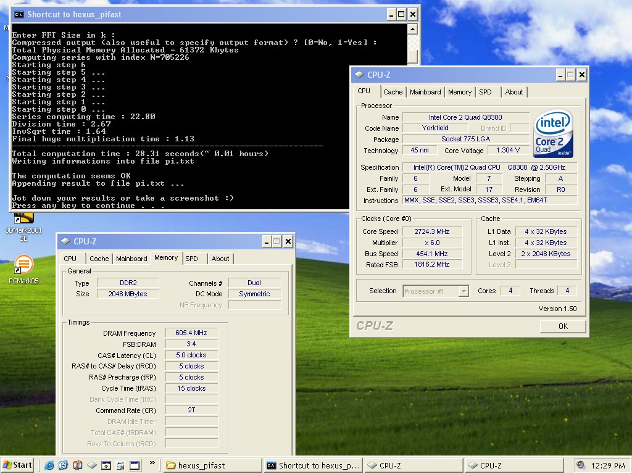Viewport: 632px width, 474px height.
Task: Click the Rated FSB value 1816.2 MHz
Action: point(432,264)
